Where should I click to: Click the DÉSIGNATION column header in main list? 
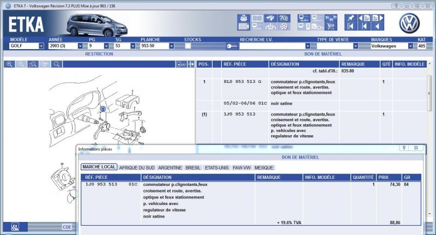(304, 64)
